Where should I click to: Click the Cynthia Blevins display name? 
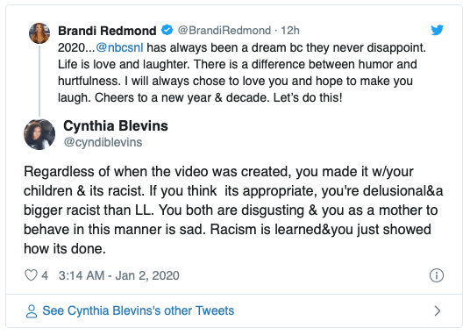[x=116, y=125]
